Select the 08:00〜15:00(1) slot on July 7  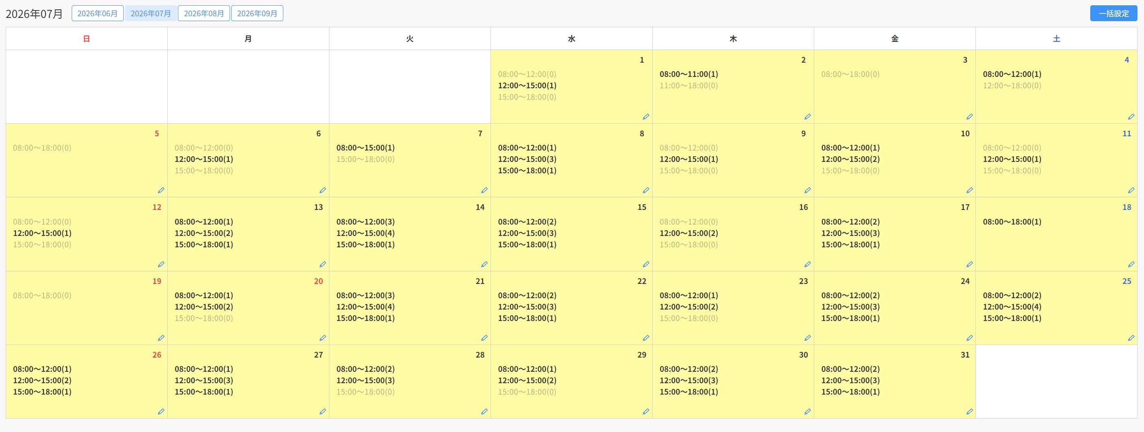[x=365, y=148]
